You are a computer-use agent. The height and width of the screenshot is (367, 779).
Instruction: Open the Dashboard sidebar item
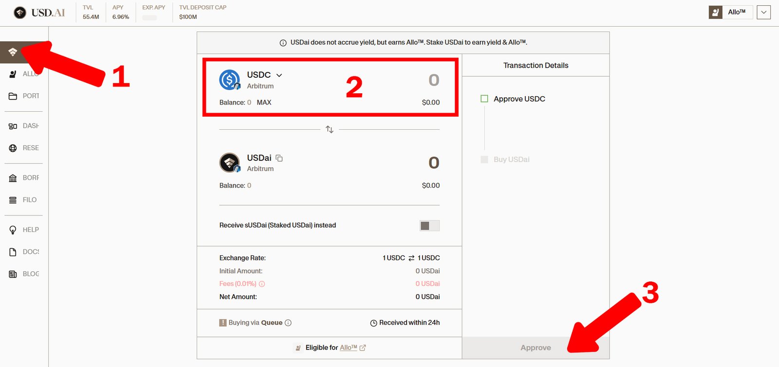coord(24,126)
